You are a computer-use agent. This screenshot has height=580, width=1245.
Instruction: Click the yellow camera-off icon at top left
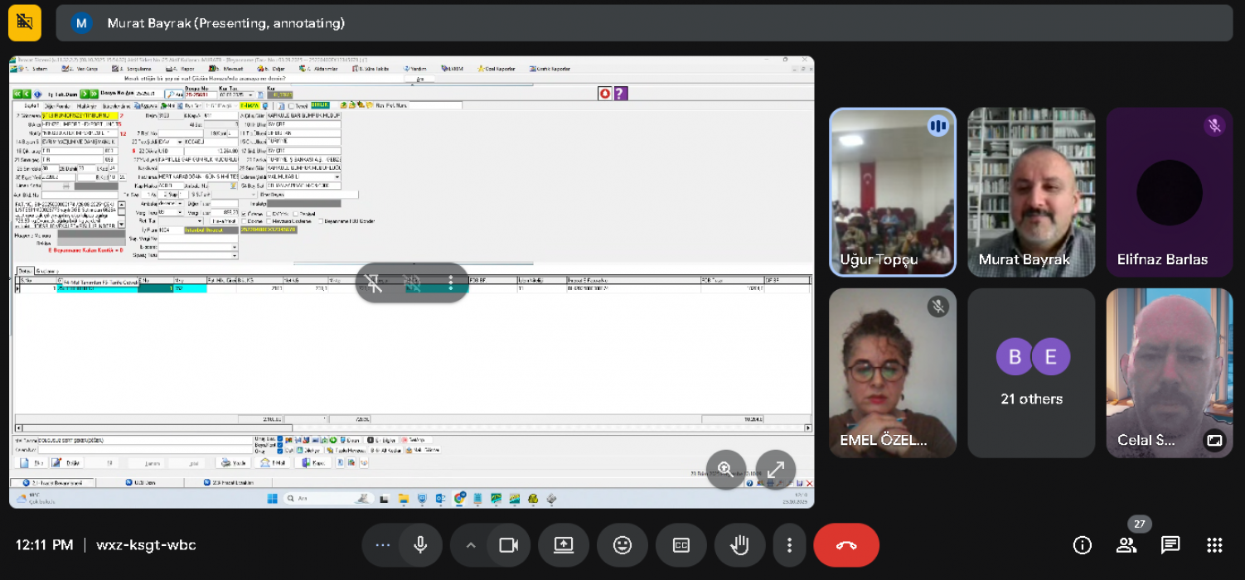point(25,22)
